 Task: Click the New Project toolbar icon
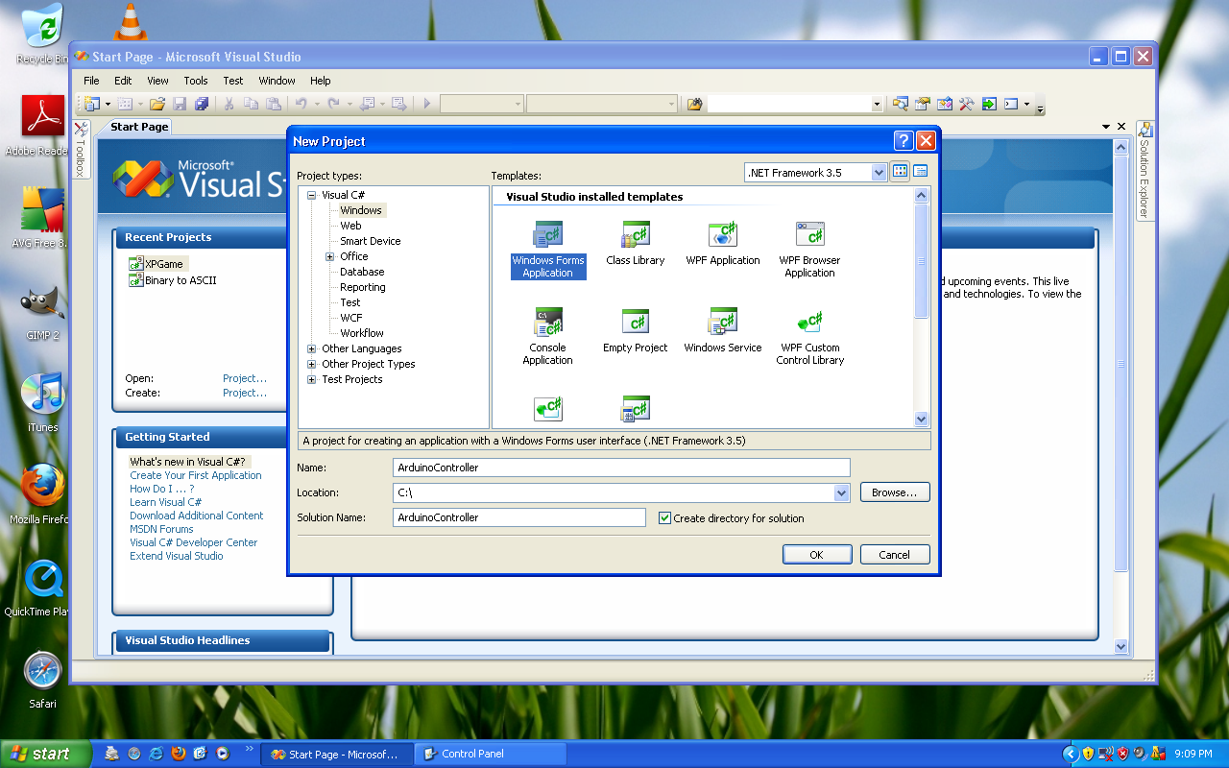pos(93,104)
